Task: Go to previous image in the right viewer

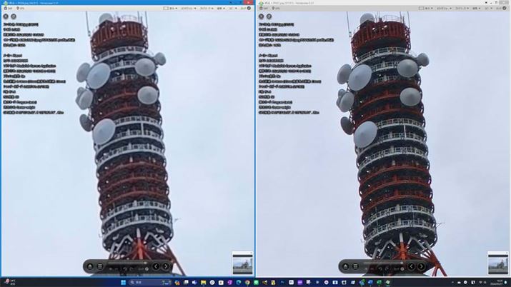Action: tap(412, 266)
